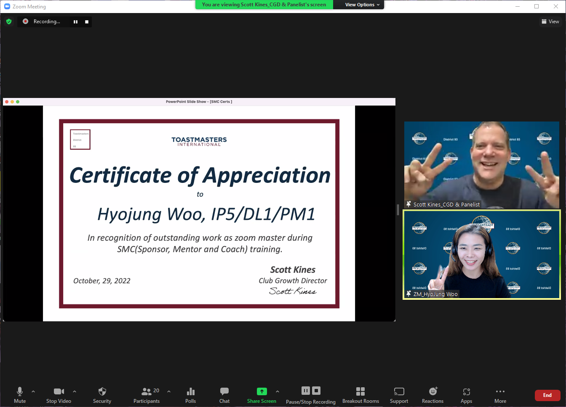Screen dimensions: 566x407
Task: Stop recording via top-left indicator
Action: (87, 22)
